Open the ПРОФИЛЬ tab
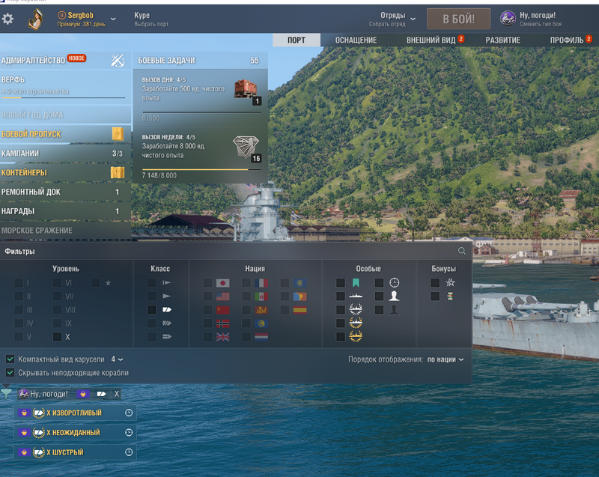This screenshot has height=477, width=599. coord(567,40)
